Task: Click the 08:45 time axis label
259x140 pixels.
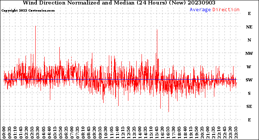Action: click(89, 133)
